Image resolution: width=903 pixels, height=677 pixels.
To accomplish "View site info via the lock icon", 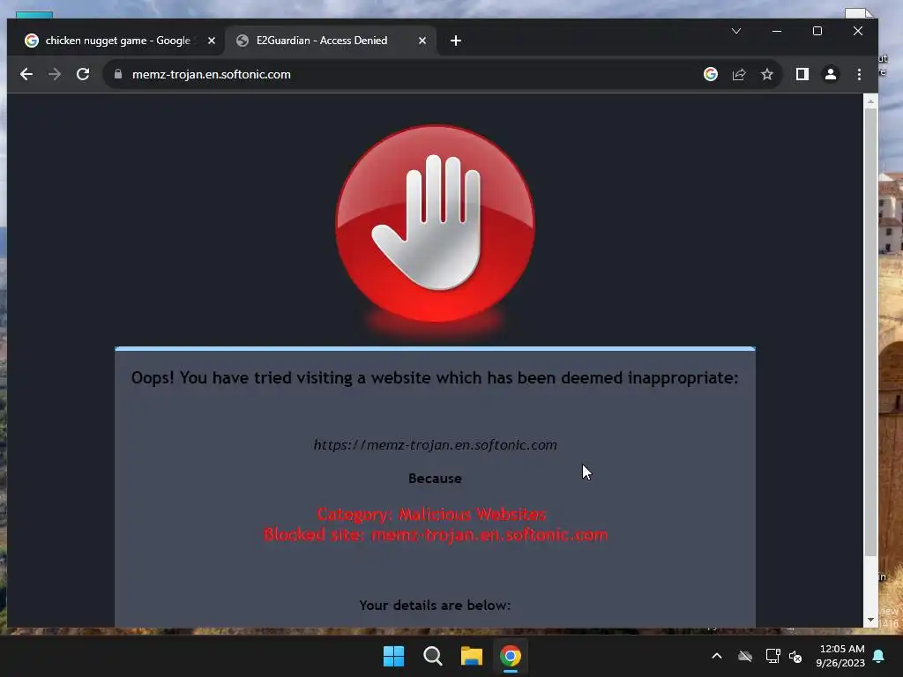I will pyautogui.click(x=118, y=74).
